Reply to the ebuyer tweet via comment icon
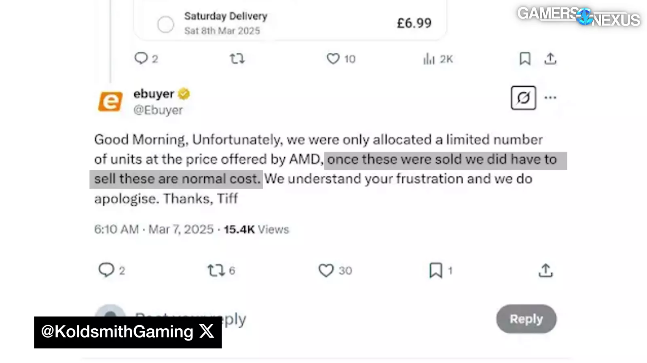647x363 pixels. click(x=106, y=270)
